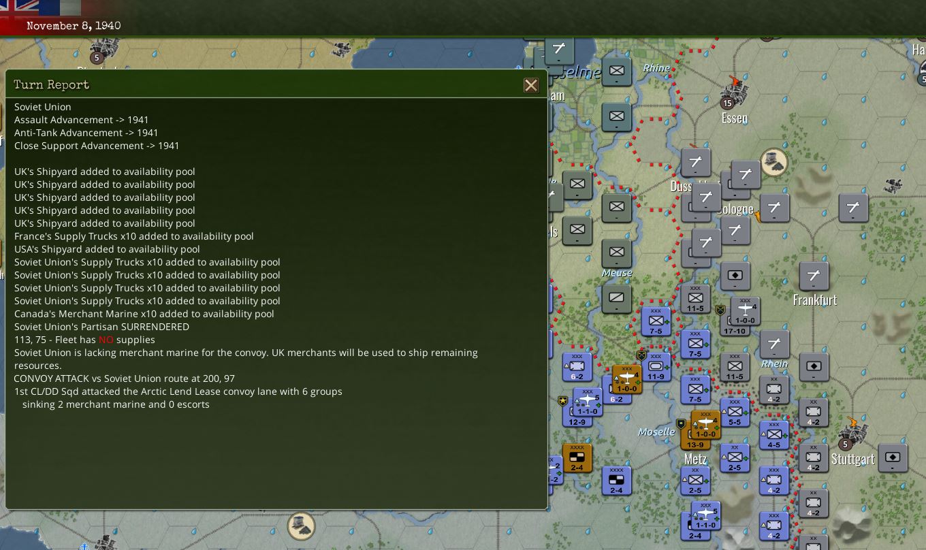
Task: Select the gray 17-10 unit counter
Action: click(x=734, y=331)
